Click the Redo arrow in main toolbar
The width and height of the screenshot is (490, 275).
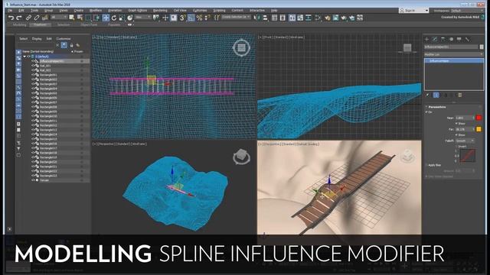point(19,18)
